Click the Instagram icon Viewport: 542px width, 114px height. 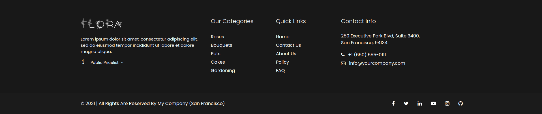click(447, 103)
